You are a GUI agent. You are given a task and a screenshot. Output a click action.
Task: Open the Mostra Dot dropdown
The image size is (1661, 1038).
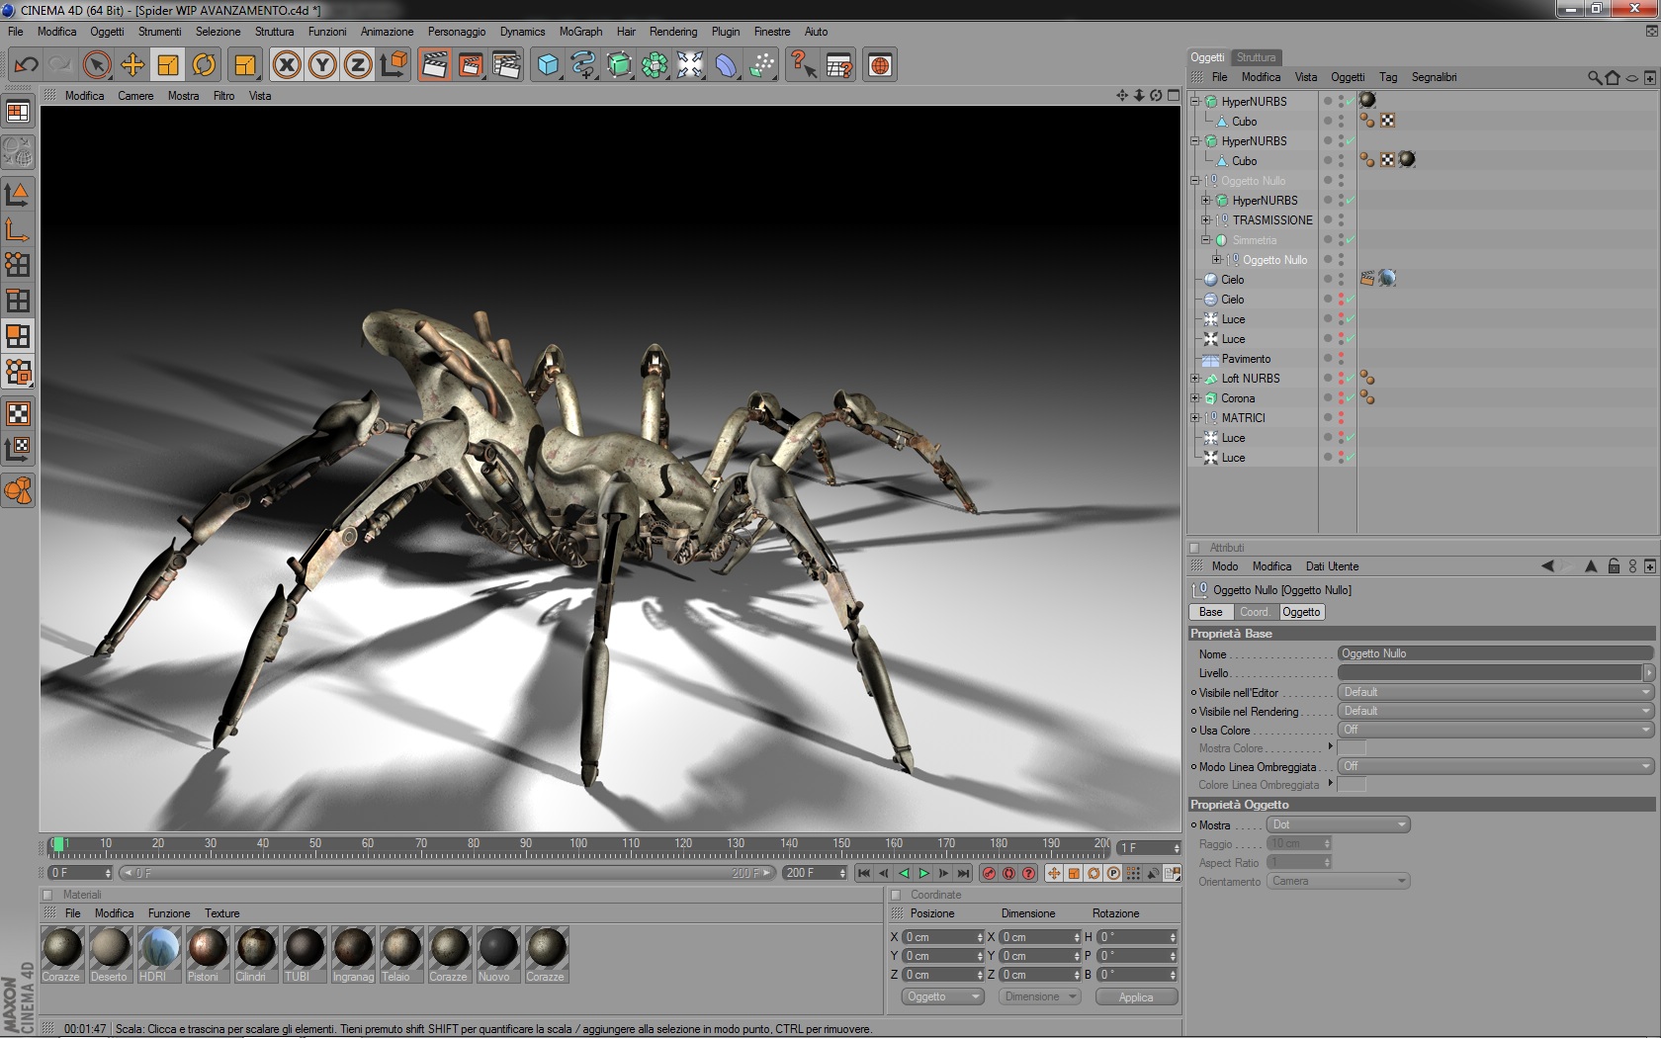[1339, 824]
